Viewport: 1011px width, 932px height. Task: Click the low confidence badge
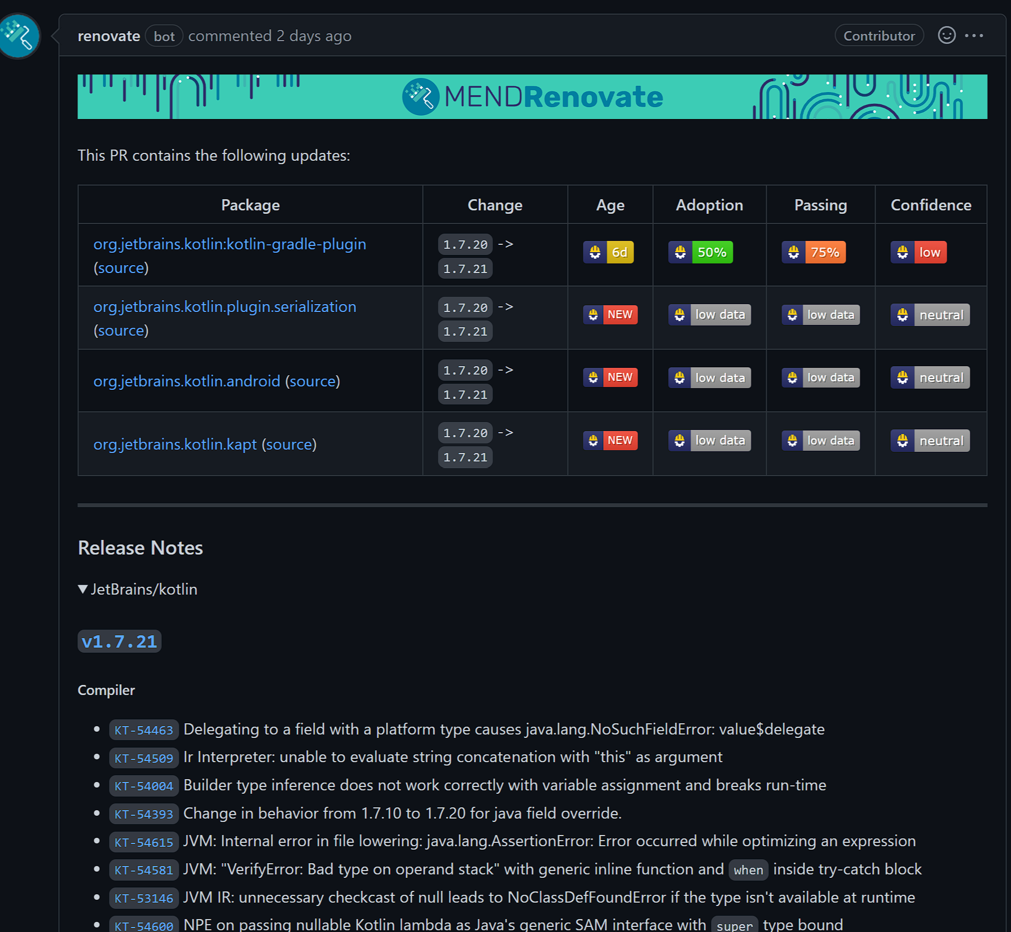point(918,252)
